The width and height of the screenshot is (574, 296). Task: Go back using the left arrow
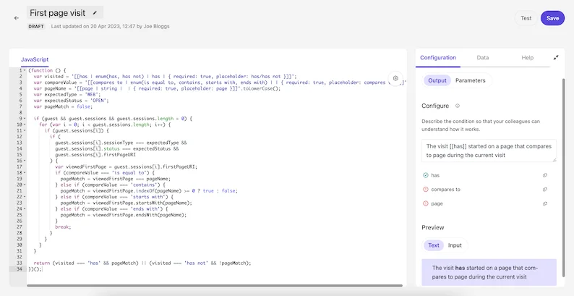click(17, 18)
